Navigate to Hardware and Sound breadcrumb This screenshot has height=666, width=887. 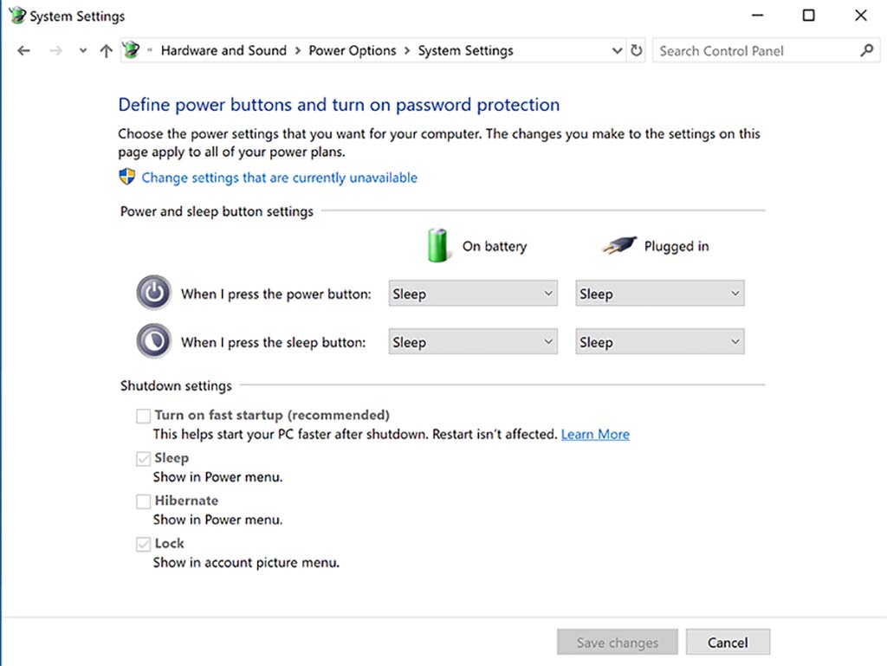223,51
